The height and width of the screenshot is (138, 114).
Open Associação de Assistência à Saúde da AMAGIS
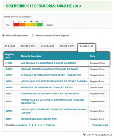[x=48, y=63]
